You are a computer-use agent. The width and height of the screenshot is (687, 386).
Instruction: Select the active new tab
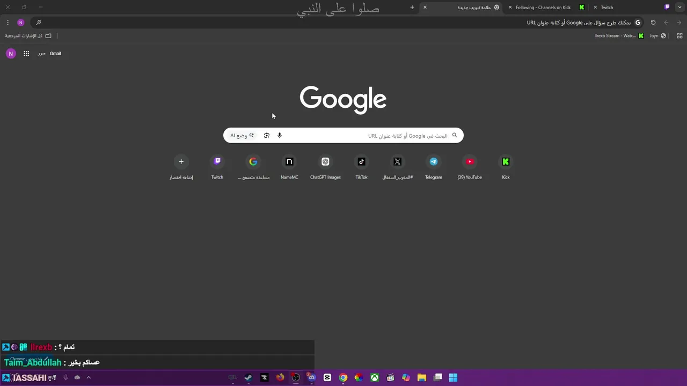point(462,8)
